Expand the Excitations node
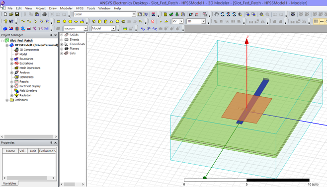The height and width of the screenshot is (187, 327). [x=12, y=63]
